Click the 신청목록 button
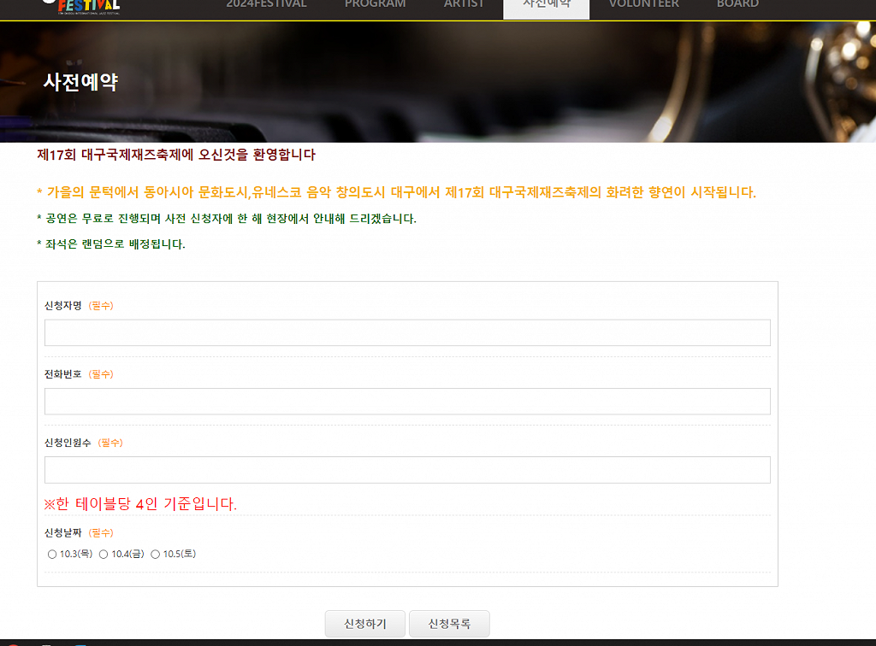The width and height of the screenshot is (876, 646). point(449,624)
